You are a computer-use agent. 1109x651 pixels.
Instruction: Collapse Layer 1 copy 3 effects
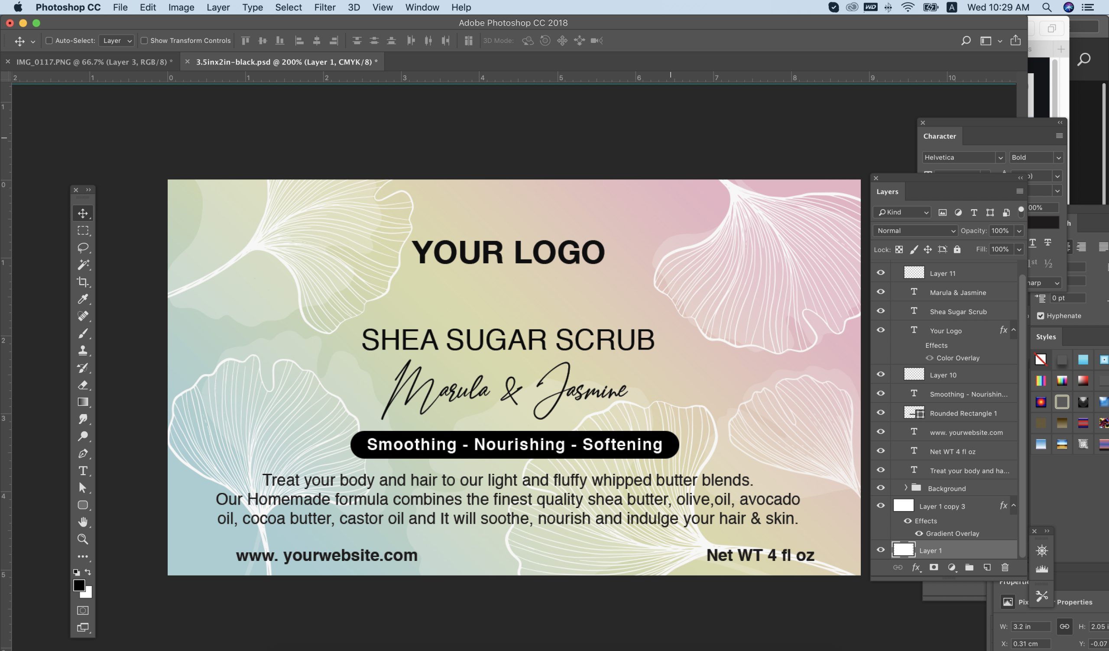pyautogui.click(x=1014, y=505)
